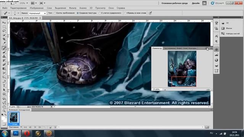The image size is (244, 137).
Task: Select the Lasso tool
Action: click(4, 31)
